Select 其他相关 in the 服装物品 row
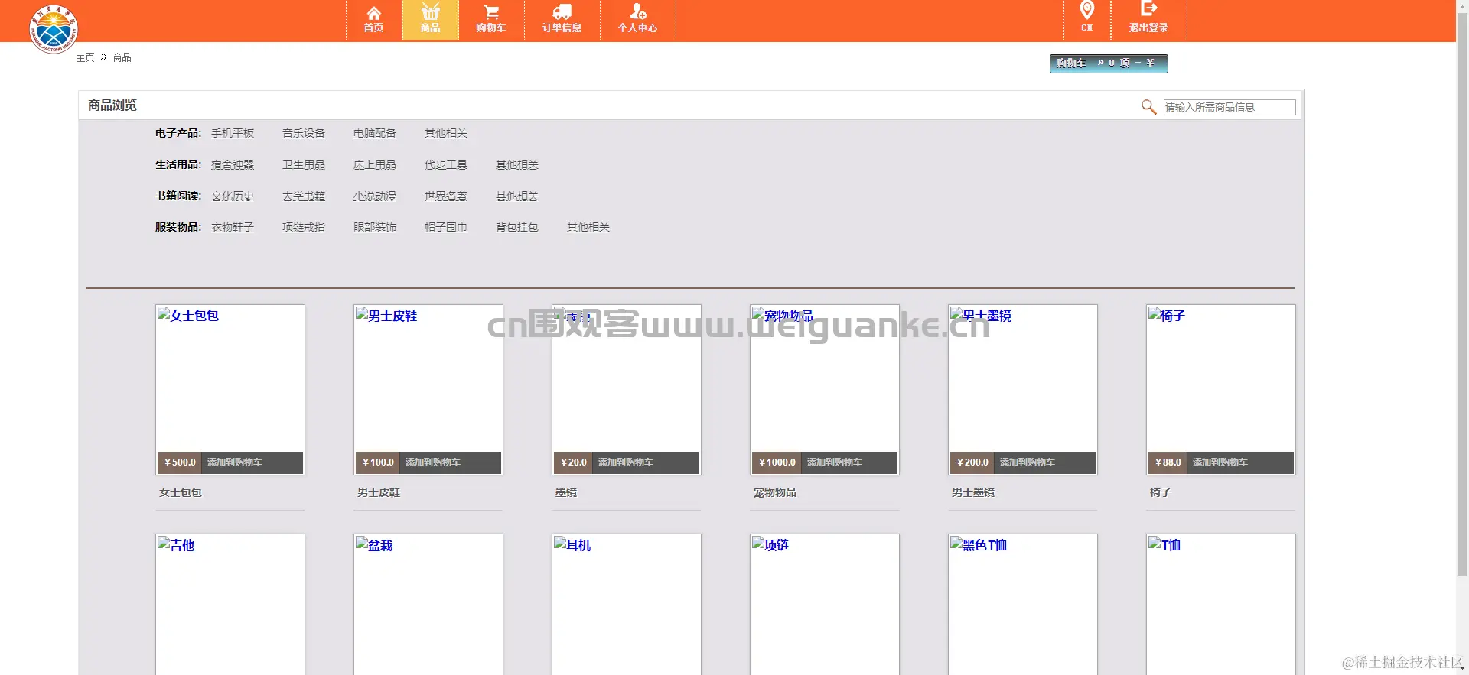Screen dimensions: 1469x675 pyautogui.click(x=588, y=228)
